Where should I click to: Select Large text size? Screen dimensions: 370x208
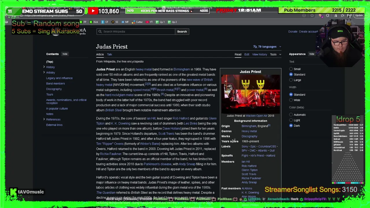tap(291, 80)
